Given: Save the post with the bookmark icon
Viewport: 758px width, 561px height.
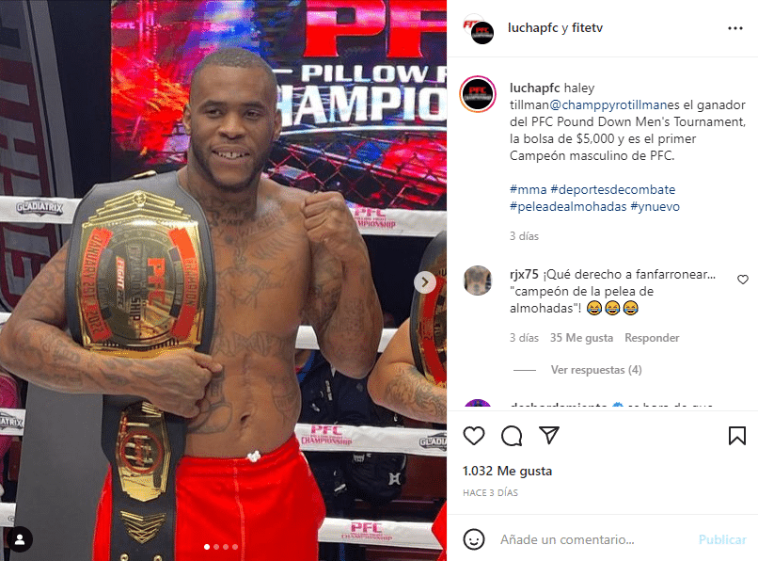Looking at the screenshot, I should coord(736,436).
